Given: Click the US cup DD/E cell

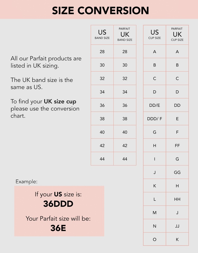Looking at the screenshot, I should [155, 105].
